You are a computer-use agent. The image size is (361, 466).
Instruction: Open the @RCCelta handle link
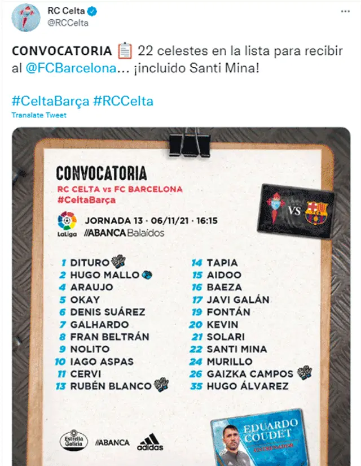(x=68, y=23)
